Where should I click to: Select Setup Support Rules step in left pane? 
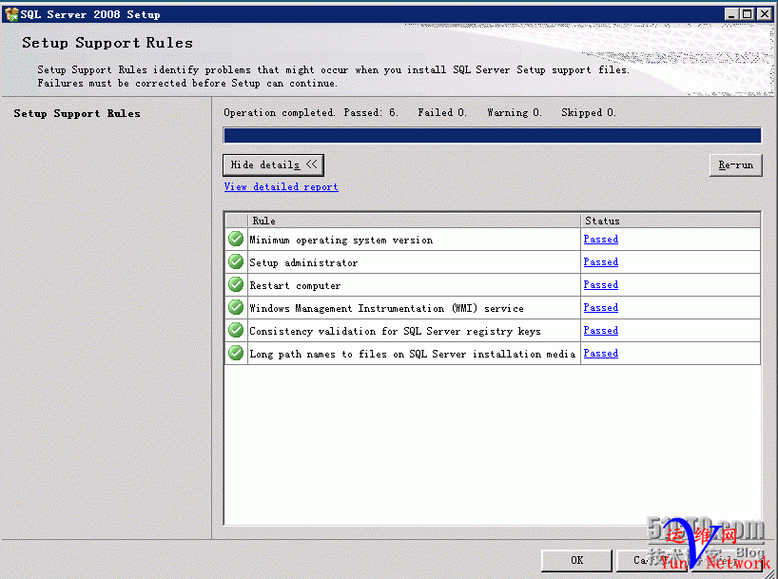(77, 114)
